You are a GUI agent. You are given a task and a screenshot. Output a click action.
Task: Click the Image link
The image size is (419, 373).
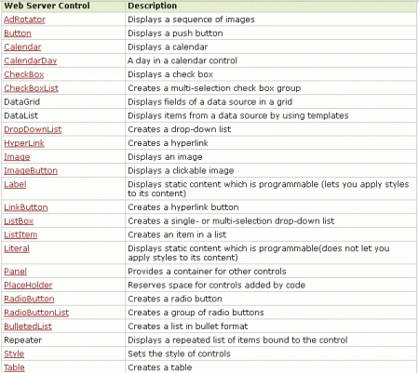click(x=17, y=157)
